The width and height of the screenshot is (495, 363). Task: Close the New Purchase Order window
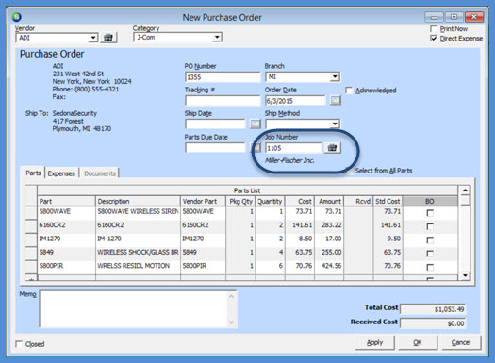pos(474,17)
